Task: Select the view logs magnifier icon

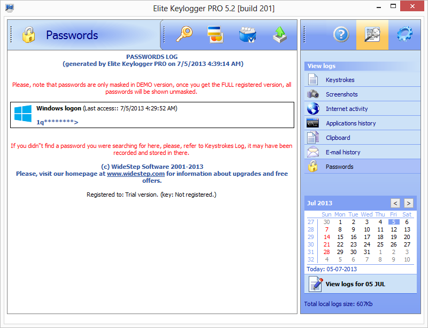Action: (x=372, y=35)
